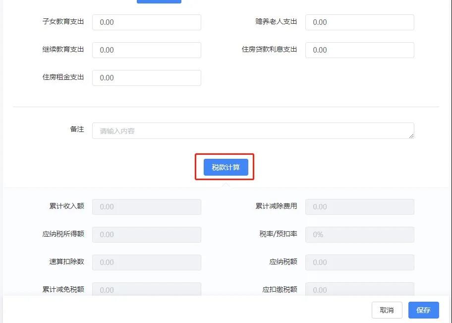Select the 应扣缴税额 field
This screenshot has height=323, width=452.
pos(359,290)
